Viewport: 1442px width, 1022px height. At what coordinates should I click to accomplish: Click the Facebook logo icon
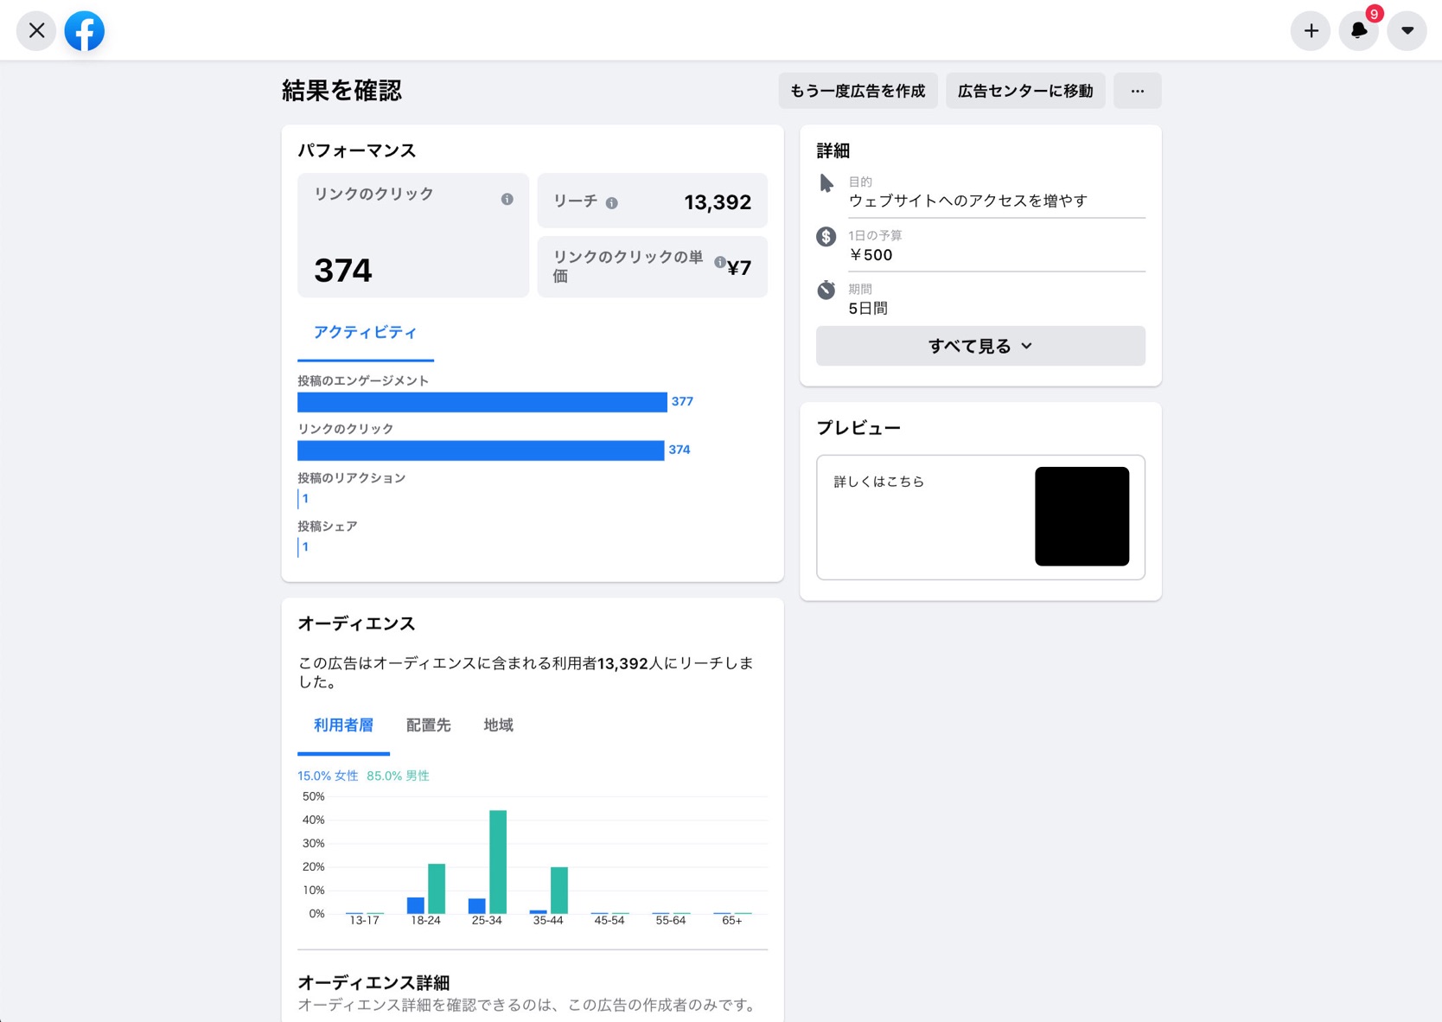pos(84,31)
